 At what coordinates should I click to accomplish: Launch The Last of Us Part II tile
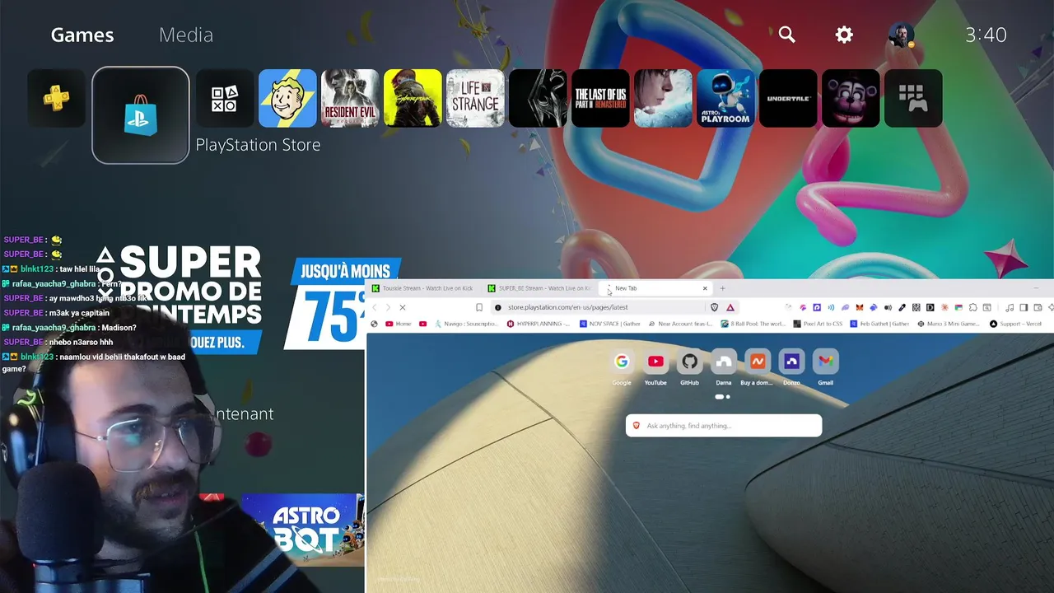click(x=600, y=99)
